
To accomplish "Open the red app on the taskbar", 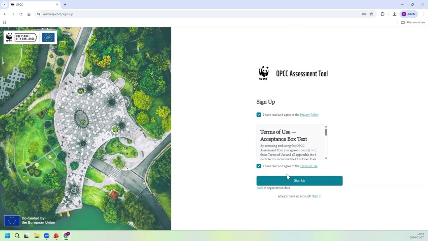I will point(56,236).
